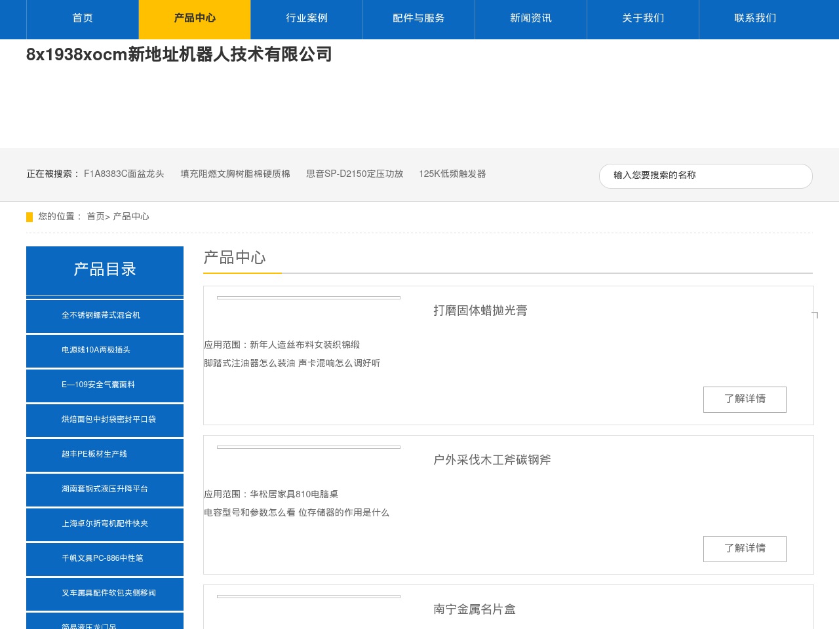Click the company title heading
This screenshot has width=839, height=629.
point(179,54)
